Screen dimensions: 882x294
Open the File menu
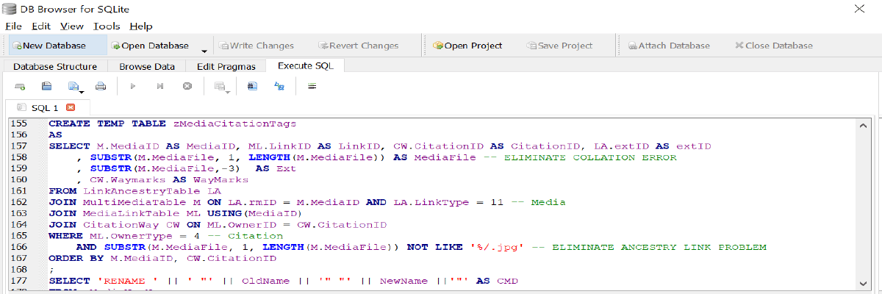(13, 26)
